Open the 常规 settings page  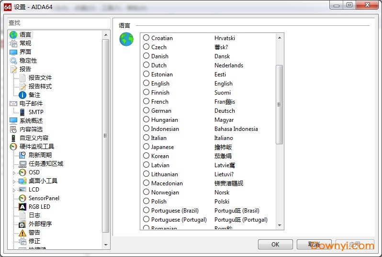(25, 43)
